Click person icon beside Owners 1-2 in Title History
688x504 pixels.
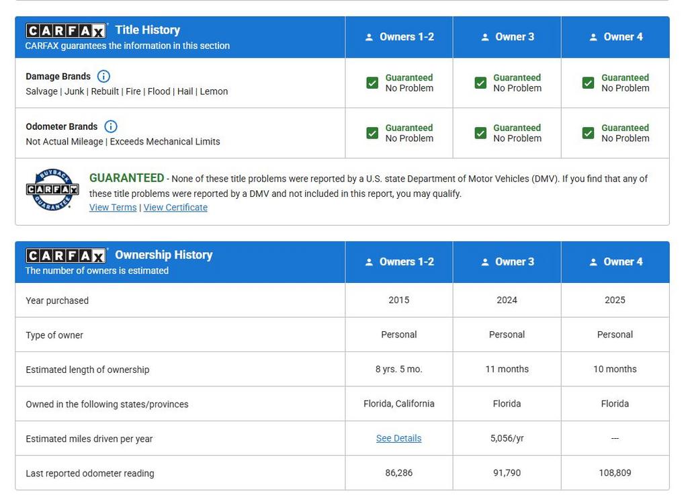pyautogui.click(x=369, y=38)
